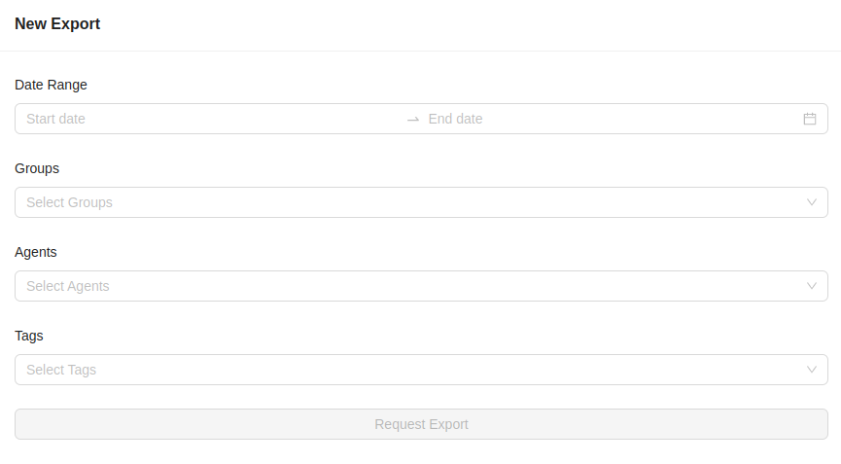
Task: Click the New Export heading
Action: pyautogui.click(x=57, y=24)
